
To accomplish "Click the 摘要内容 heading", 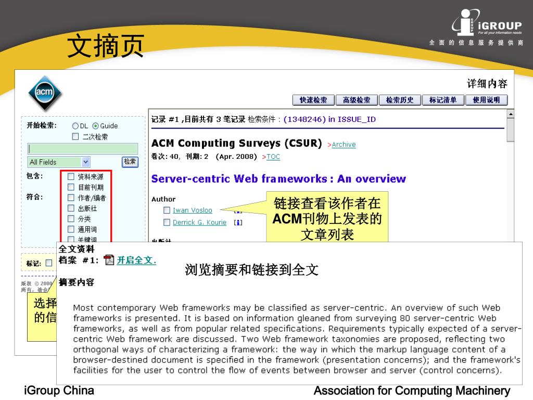I will (x=77, y=282).
